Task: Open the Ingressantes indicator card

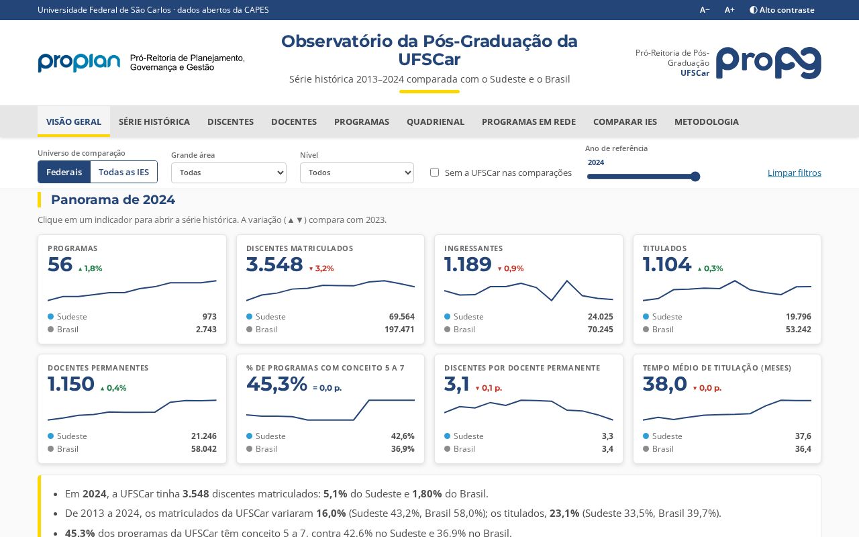Action: pos(529,289)
